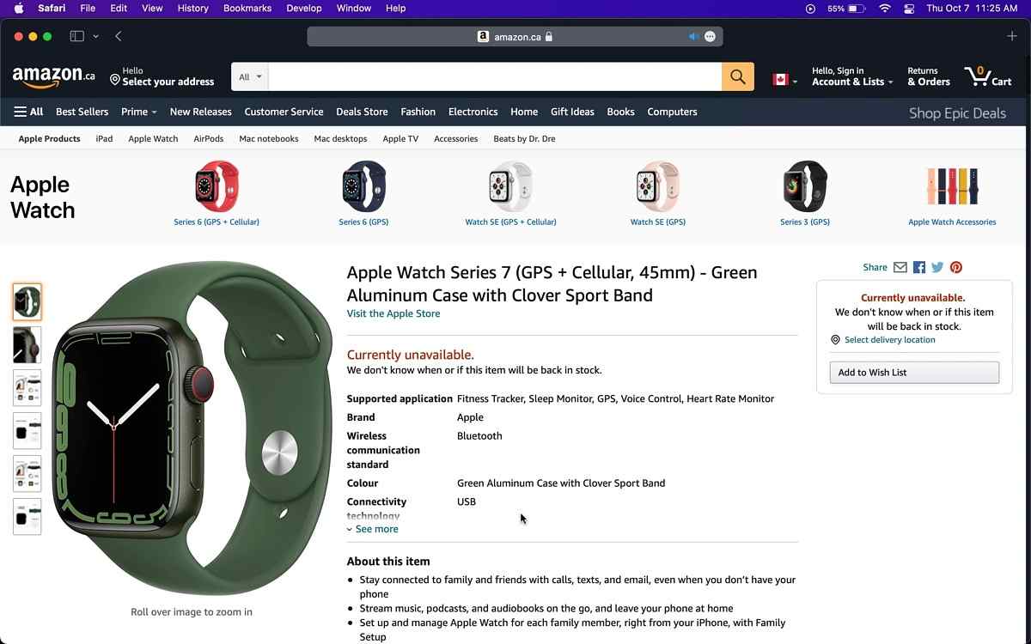Click the playback icon in the macOS menu bar

pyautogui.click(x=810, y=8)
